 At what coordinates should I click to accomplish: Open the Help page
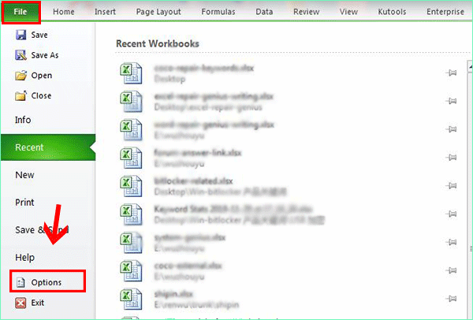(x=24, y=258)
